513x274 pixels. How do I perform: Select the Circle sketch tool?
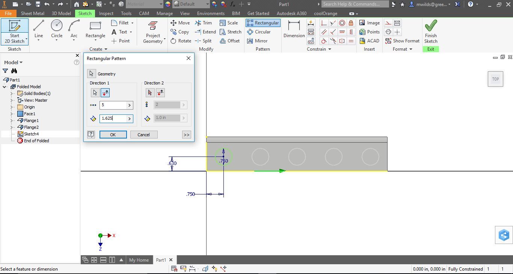[57, 30]
